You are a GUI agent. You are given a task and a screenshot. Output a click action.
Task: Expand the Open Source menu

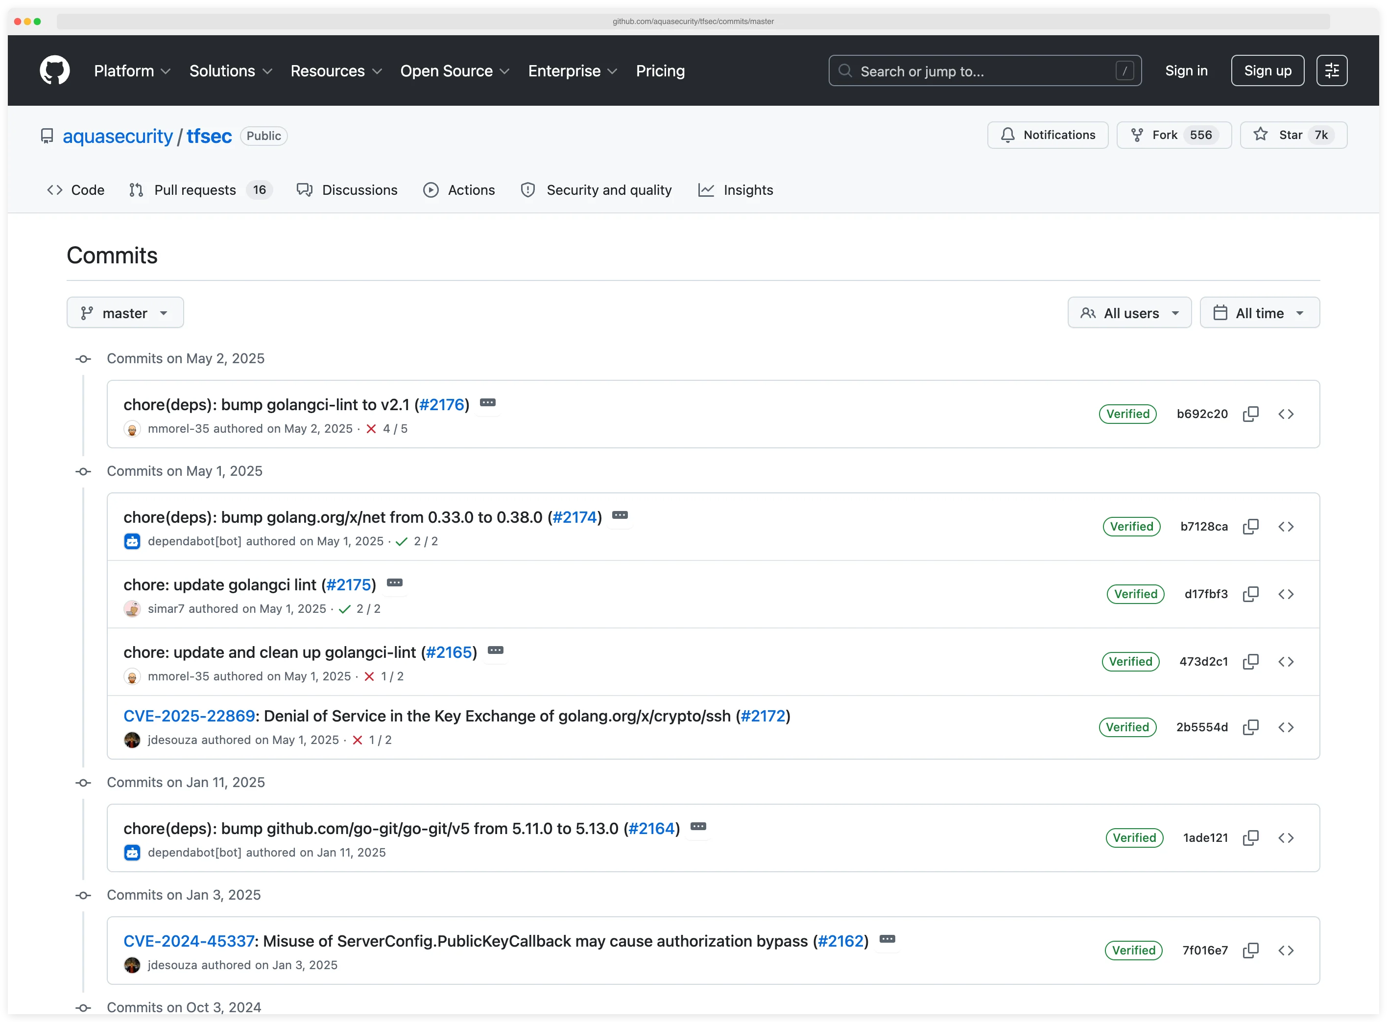(x=455, y=71)
